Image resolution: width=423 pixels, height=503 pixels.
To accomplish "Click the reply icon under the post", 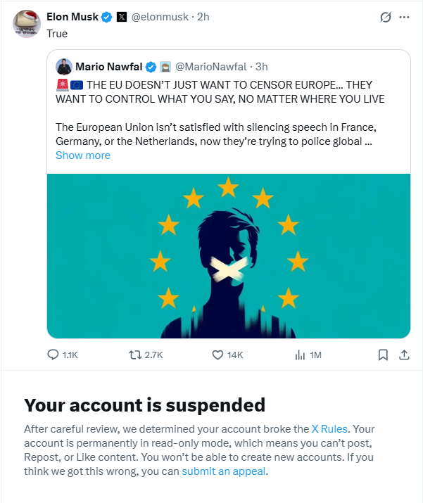I will 53,355.
